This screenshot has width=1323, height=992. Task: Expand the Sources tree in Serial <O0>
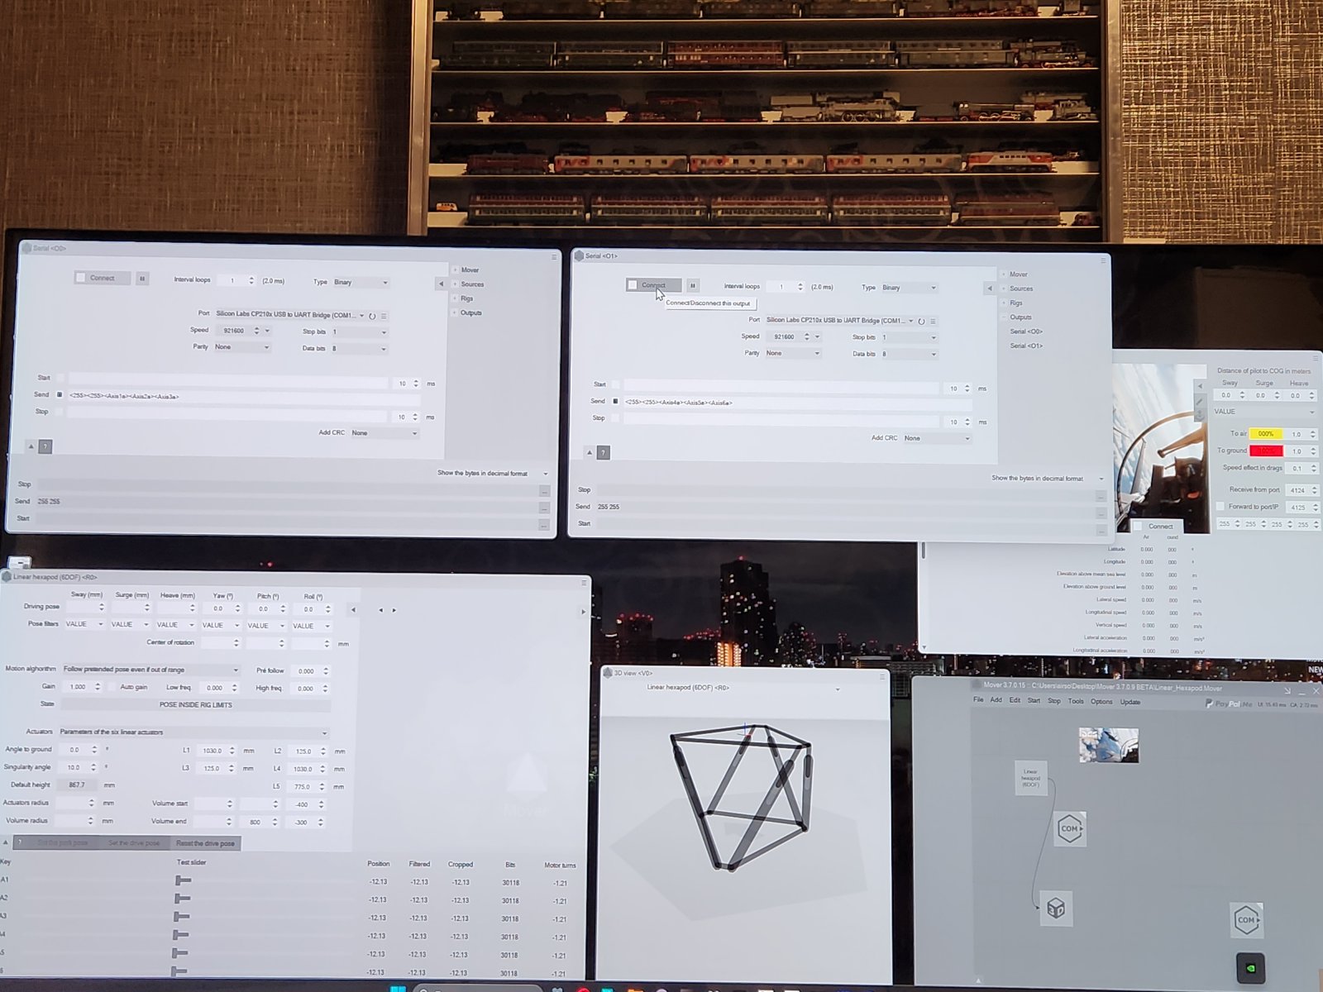(x=455, y=284)
